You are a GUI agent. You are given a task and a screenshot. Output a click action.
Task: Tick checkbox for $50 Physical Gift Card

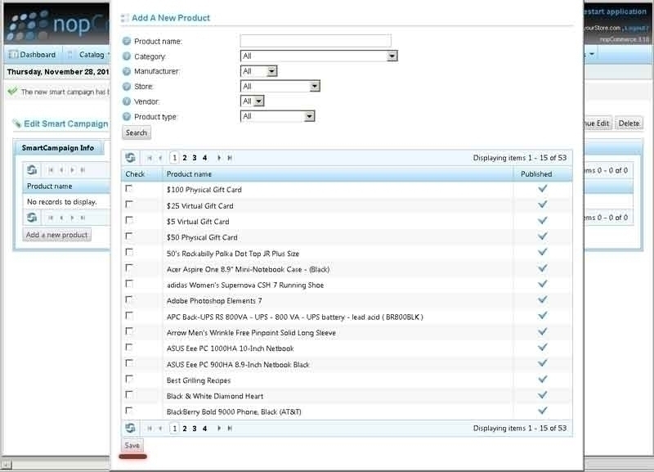pyautogui.click(x=129, y=236)
